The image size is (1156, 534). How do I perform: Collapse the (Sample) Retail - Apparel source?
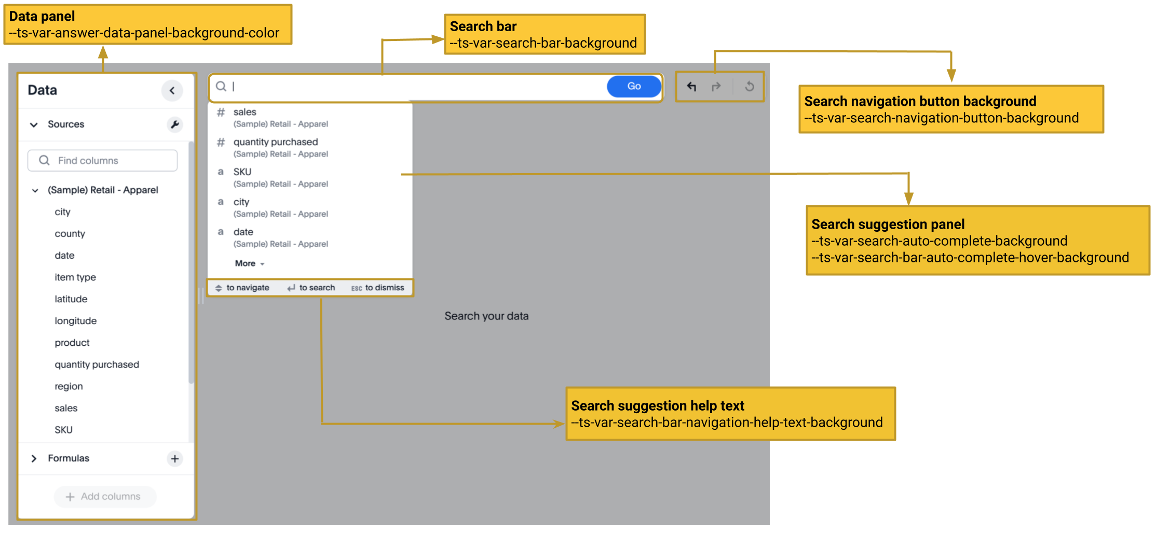35,190
